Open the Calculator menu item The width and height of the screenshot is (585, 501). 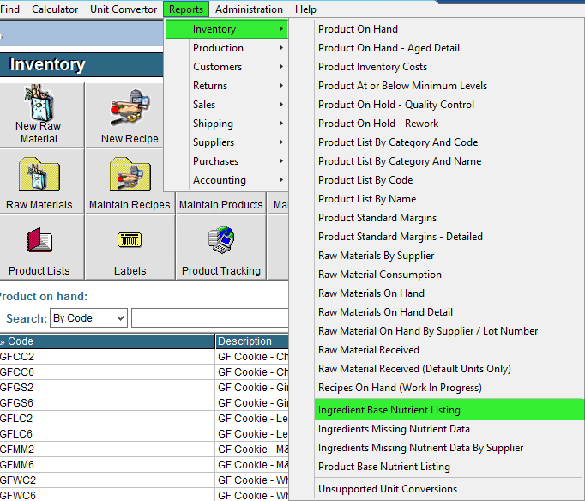pos(55,9)
